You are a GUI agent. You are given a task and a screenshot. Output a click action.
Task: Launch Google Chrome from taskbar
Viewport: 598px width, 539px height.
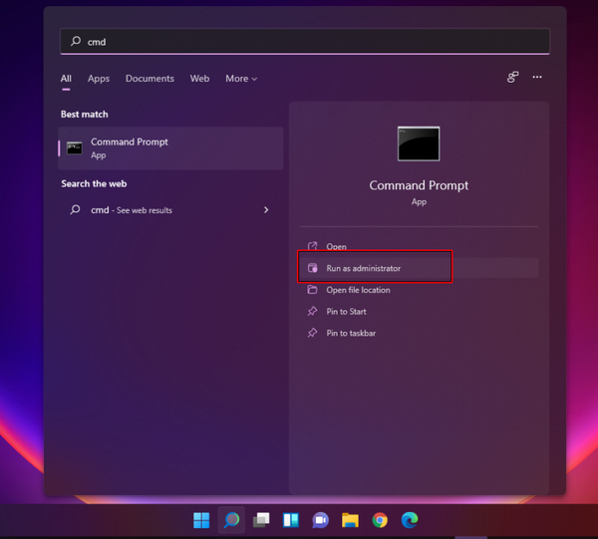coord(380,520)
